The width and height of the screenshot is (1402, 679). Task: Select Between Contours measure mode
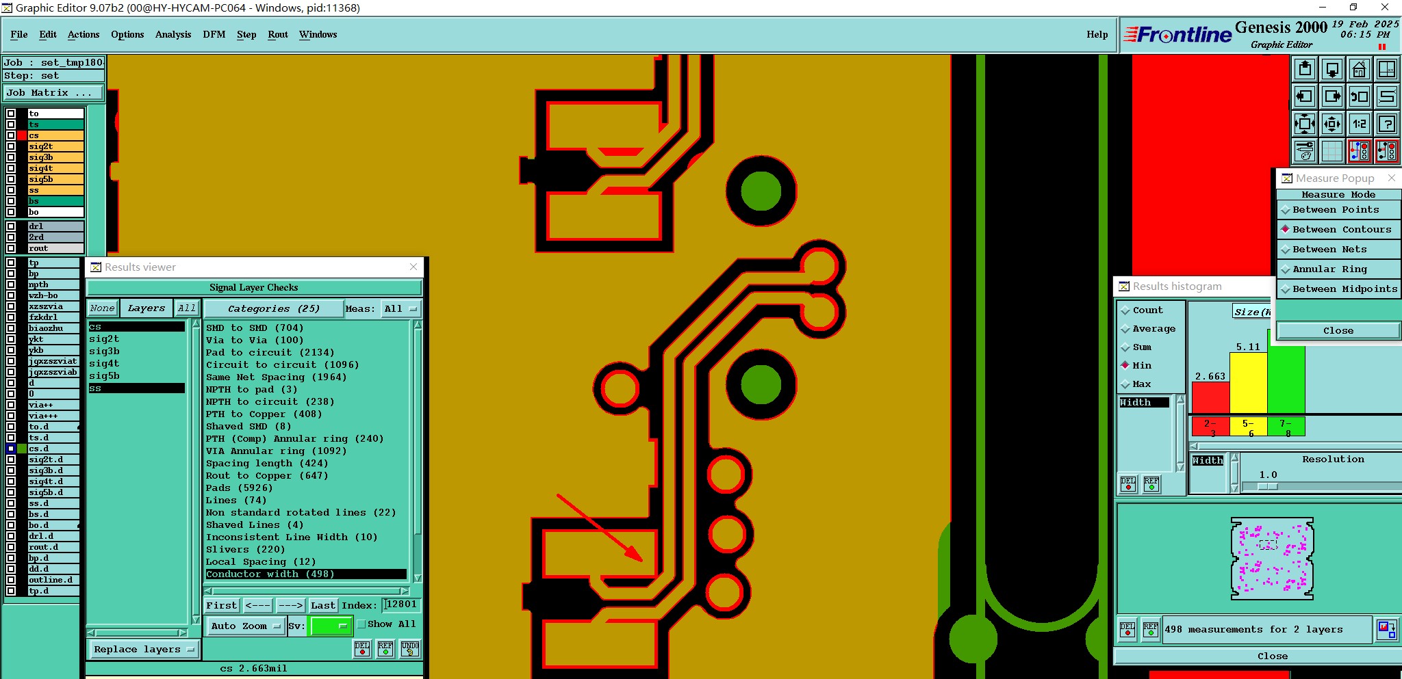click(1338, 230)
